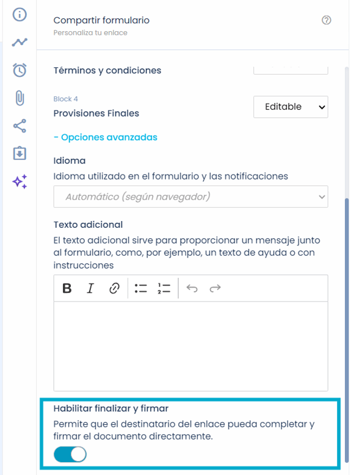Disable Habilitar finalizar y firmar switch

70,454
